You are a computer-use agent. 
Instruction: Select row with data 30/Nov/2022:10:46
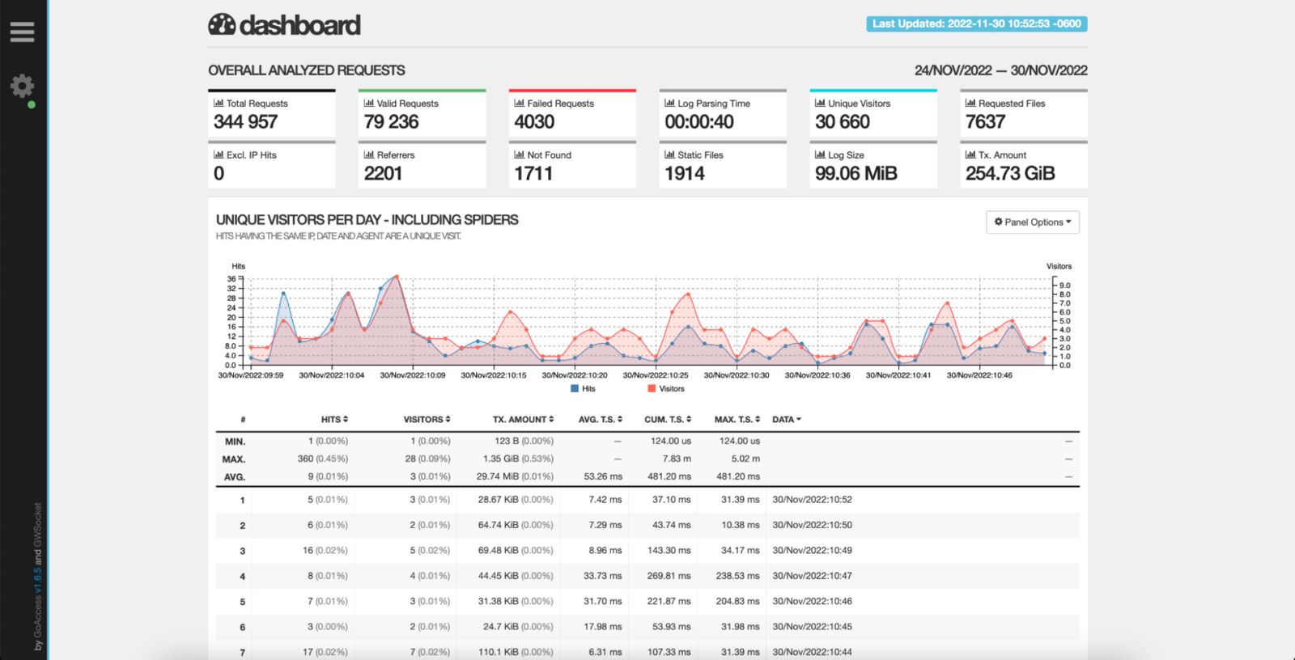(647, 602)
